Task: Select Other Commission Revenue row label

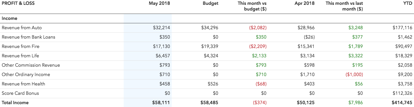Action: [31, 65]
